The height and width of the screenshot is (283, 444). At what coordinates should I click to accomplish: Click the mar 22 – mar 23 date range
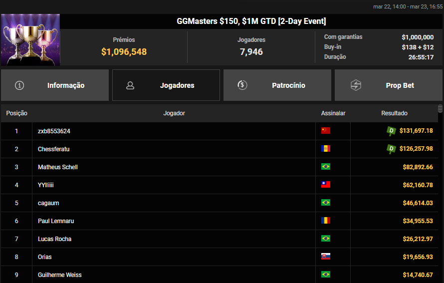(x=408, y=6)
